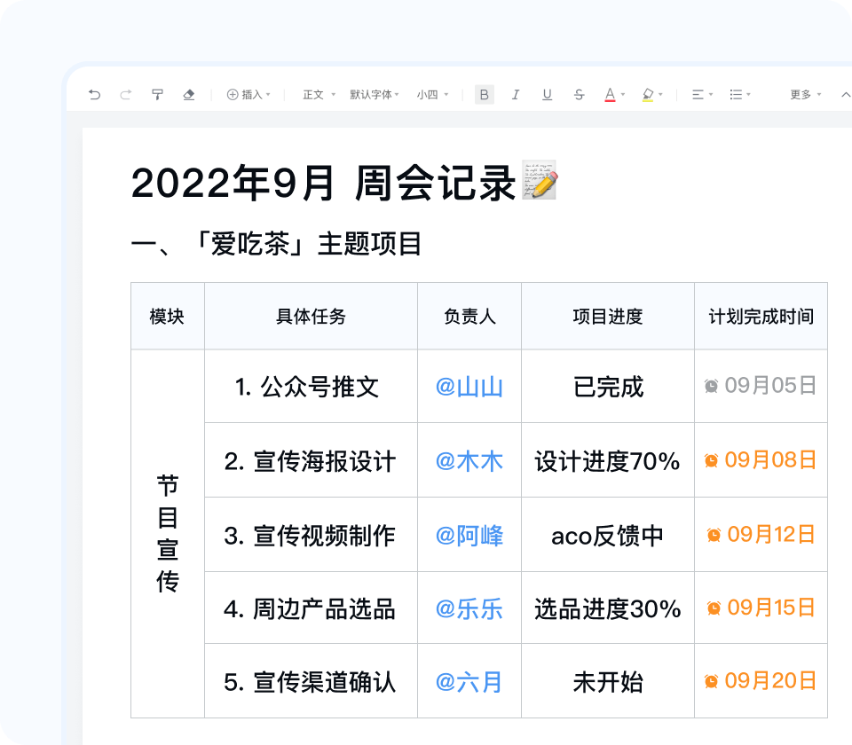Click the progress cell 已完成
Screen dimensions: 852x745
coord(608,388)
